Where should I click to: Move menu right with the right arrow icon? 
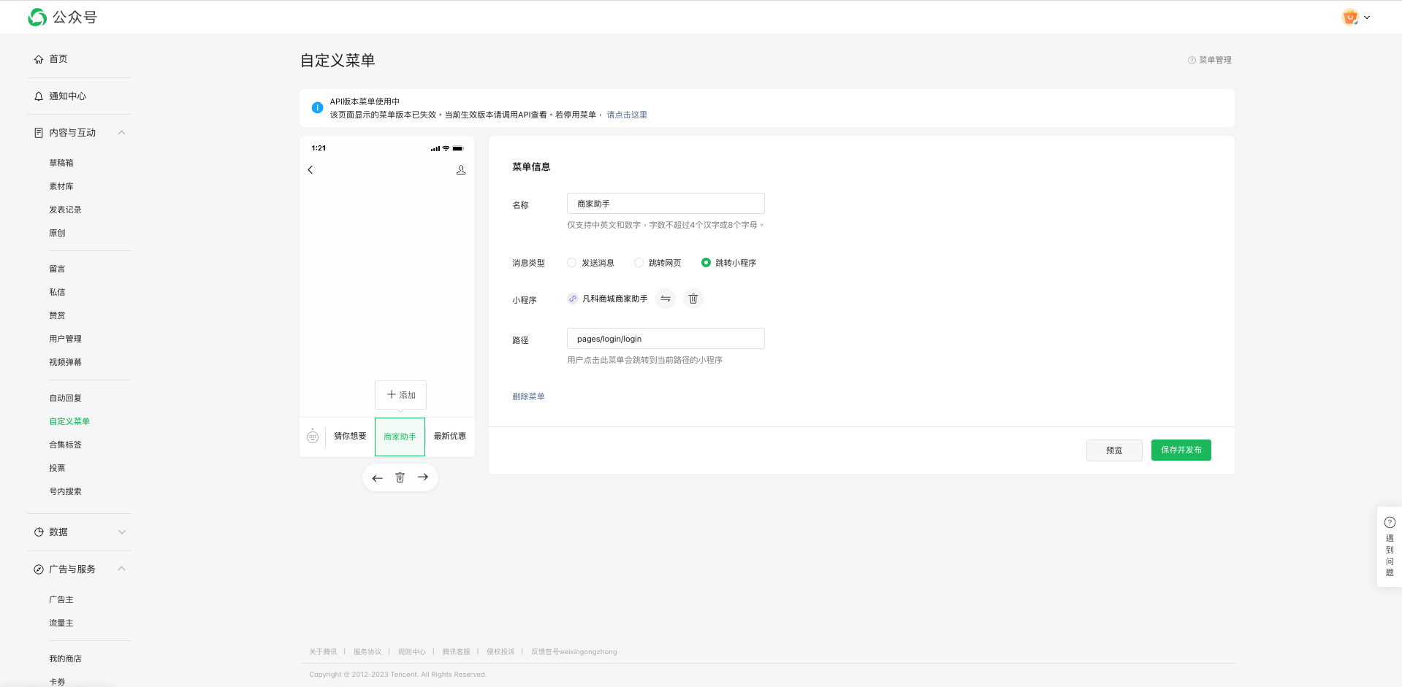[x=423, y=477]
